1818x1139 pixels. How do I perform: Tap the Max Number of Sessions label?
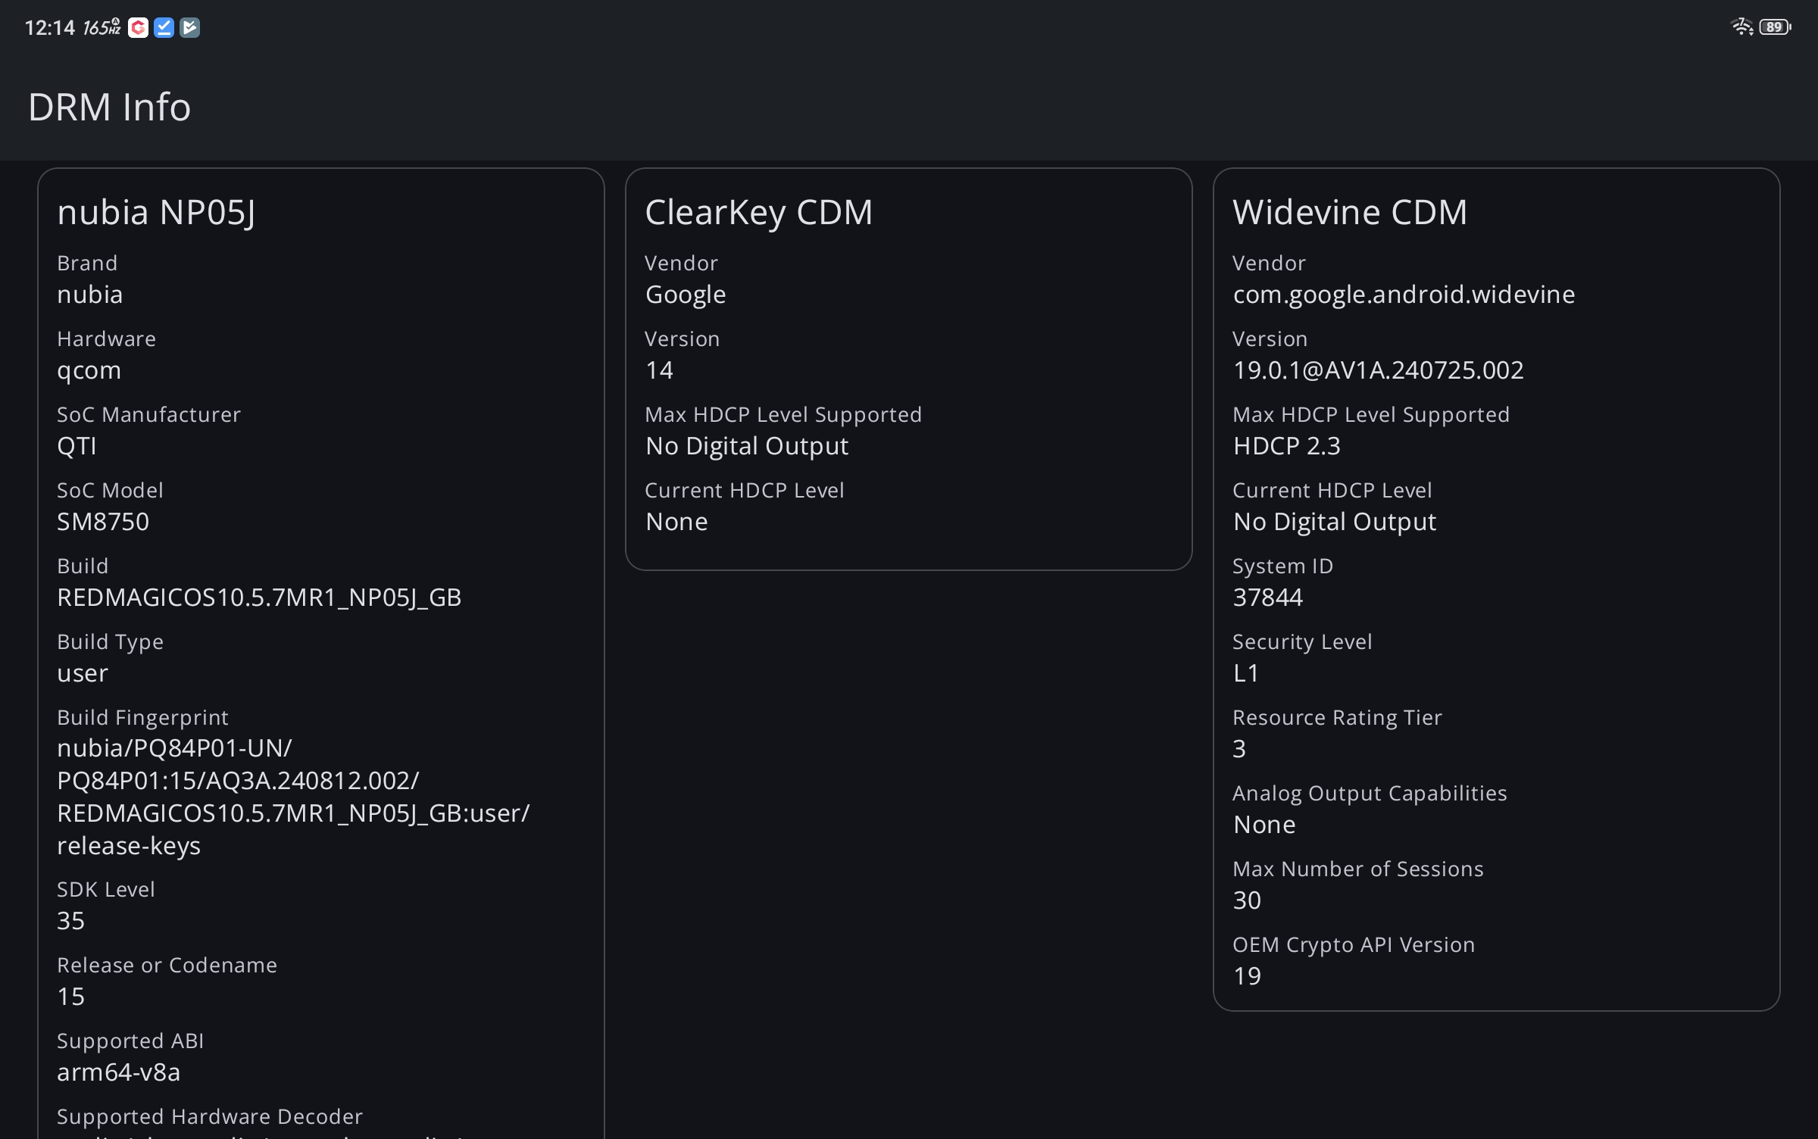[1357, 869]
